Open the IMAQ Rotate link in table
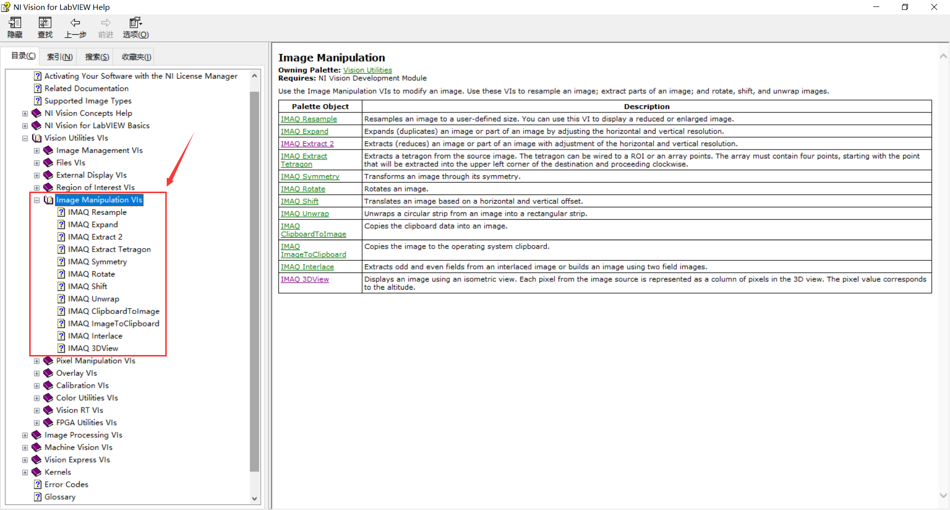The width and height of the screenshot is (950, 510). click(x=303, y=189)
